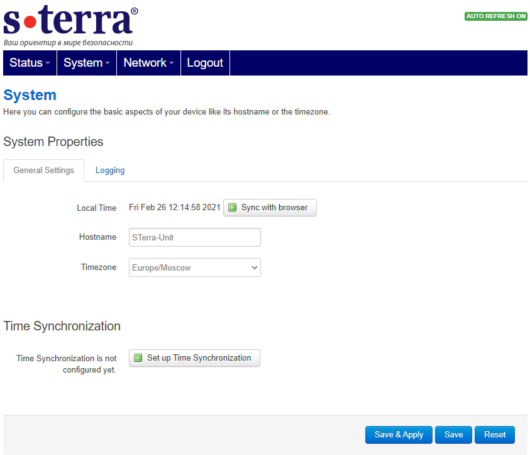This screenshot has width=530, height=455.
Task: Click the System Properties heading
Action: coord(53,142)
